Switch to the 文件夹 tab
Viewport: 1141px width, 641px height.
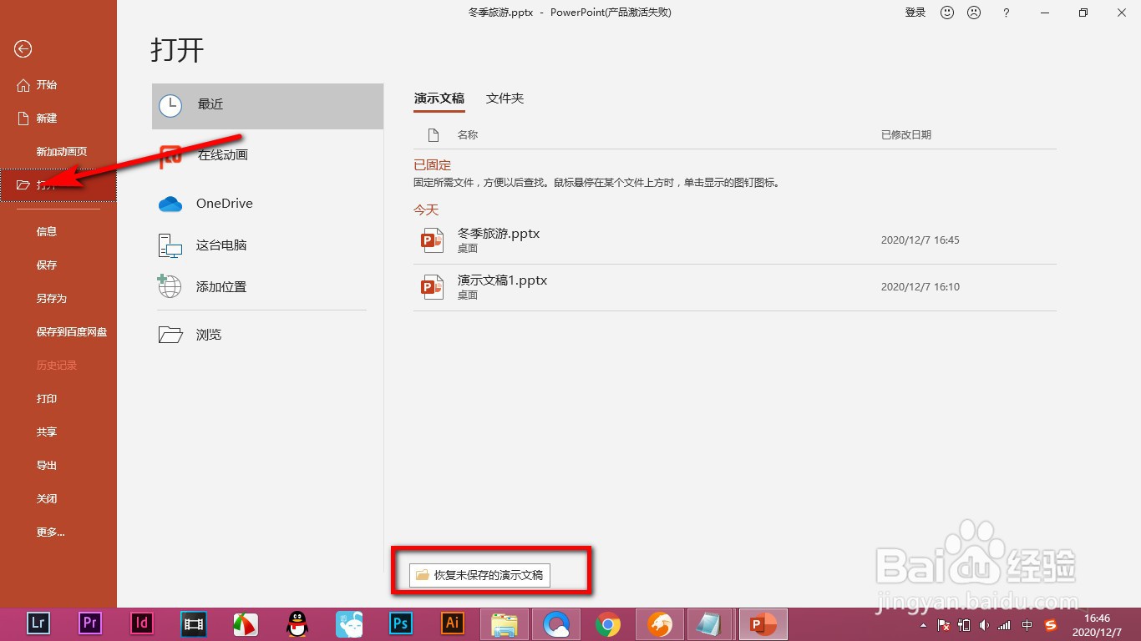505,98
